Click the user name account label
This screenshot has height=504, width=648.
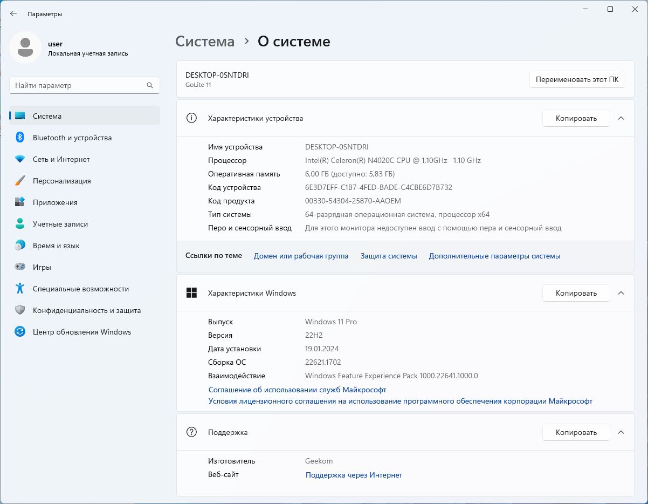pyautogui.click(x=55, y=44)
